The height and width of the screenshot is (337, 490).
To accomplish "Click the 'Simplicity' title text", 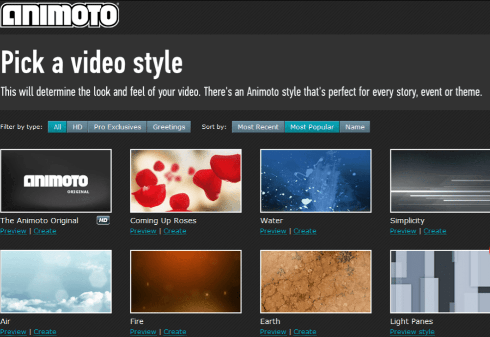I will pyautogui.click(x=407, y=220).
